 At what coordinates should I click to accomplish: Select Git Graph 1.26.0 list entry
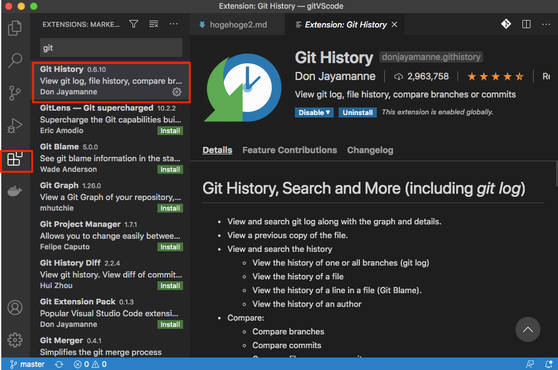pyautogui.click(x=111, y=197)
